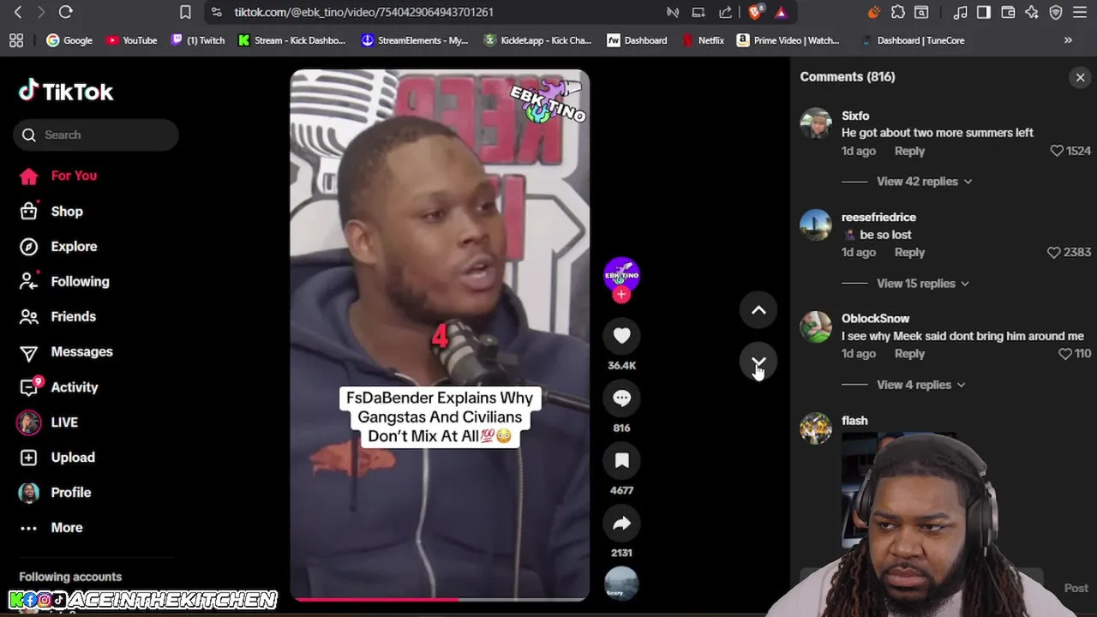Open site settings icon in address bar
Screen dimensions: 1097x617
click(x=216, y=12)
